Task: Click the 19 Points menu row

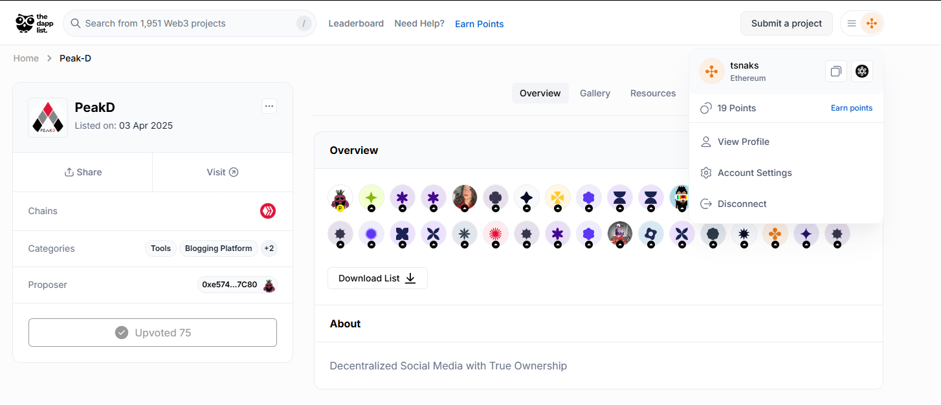Action: click(786, 108)
